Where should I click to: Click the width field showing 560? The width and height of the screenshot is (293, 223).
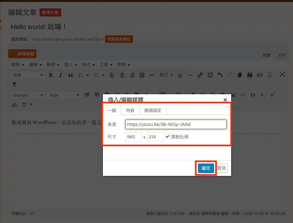pos(134,137)
